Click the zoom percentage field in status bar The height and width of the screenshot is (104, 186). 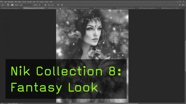coord(2,103)
